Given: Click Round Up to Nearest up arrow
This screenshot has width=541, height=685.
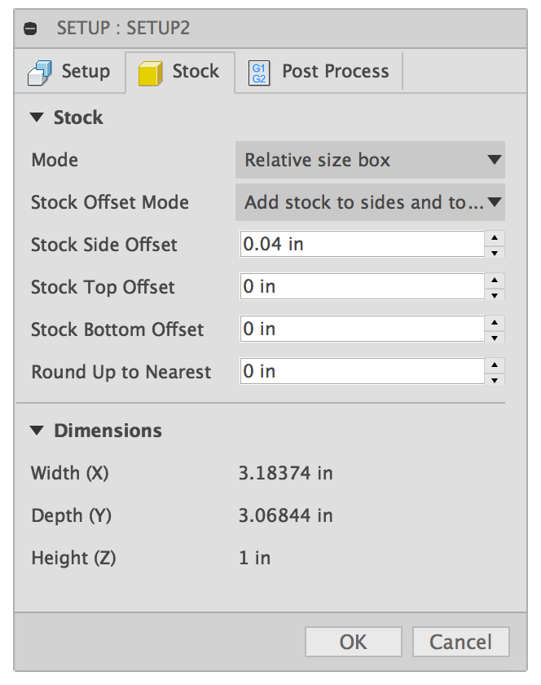Looking at the screenshot, I should (x=495, y=365).
